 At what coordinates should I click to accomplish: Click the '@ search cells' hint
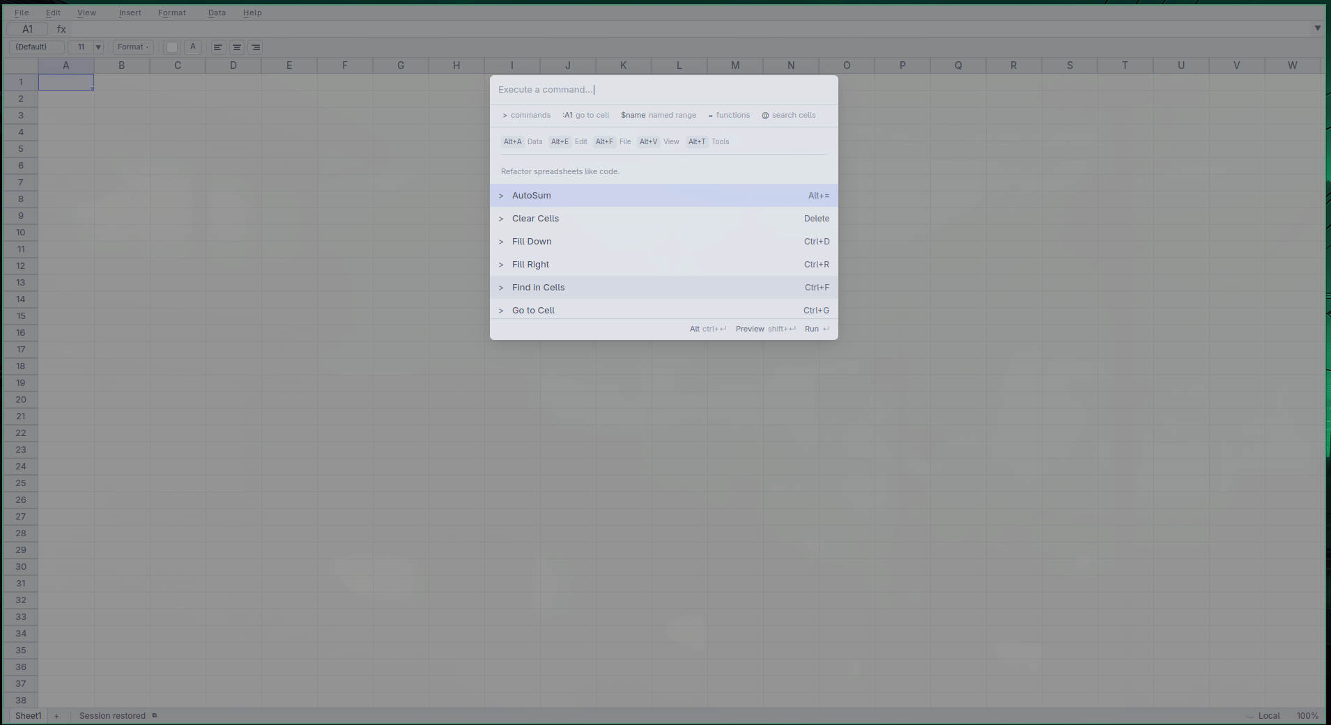788,116
